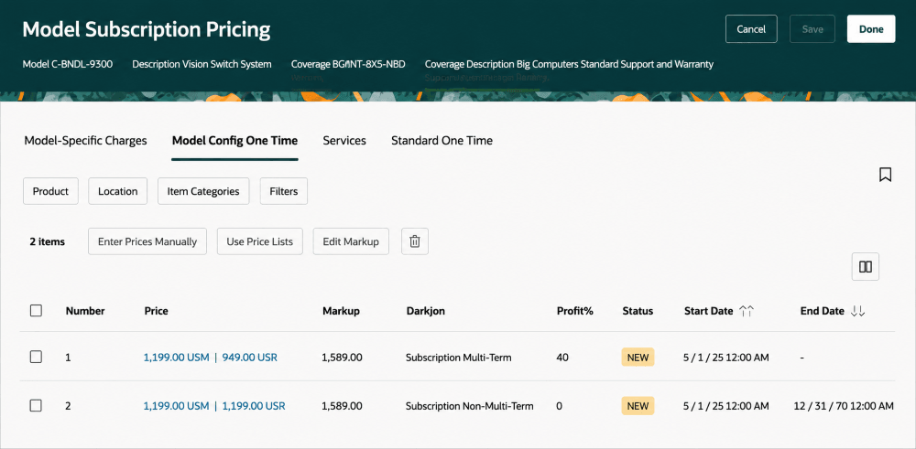Open the column layout icon button
916x449 pixels.
tap(866, 267)
